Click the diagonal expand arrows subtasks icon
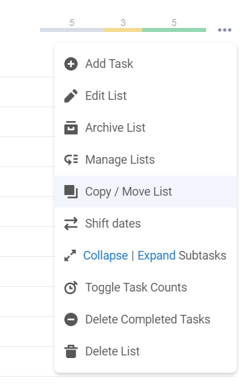The width and height of the screenshot is (252, 388). [x=70, y=256]
